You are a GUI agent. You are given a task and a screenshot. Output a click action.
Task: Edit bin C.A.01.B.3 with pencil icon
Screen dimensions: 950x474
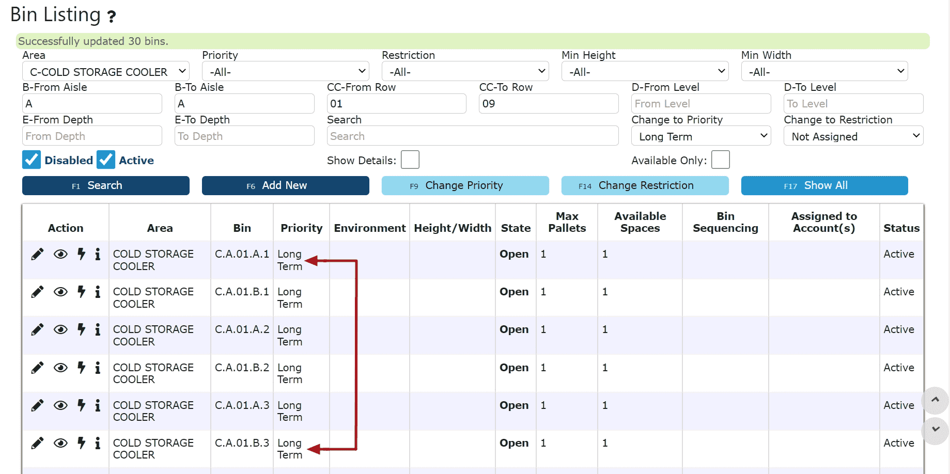(x=37, y=443)
